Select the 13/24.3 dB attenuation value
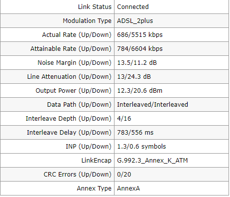Viewport: 230px width, 197px height. coord(134,77)
